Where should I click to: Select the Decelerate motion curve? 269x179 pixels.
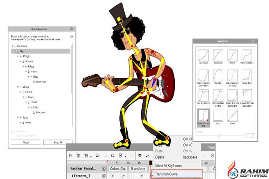(218, 56)
